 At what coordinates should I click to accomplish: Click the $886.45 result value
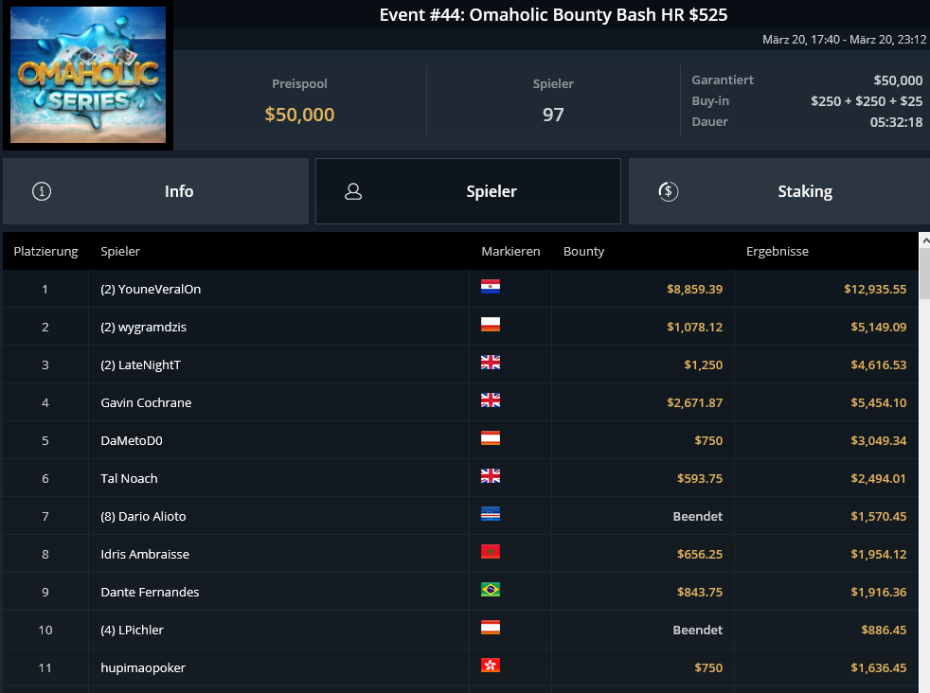click(884, 631)
